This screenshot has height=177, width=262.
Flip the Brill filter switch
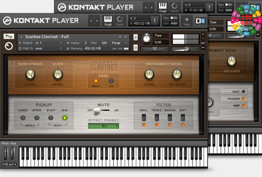click(x=143, y=118)
